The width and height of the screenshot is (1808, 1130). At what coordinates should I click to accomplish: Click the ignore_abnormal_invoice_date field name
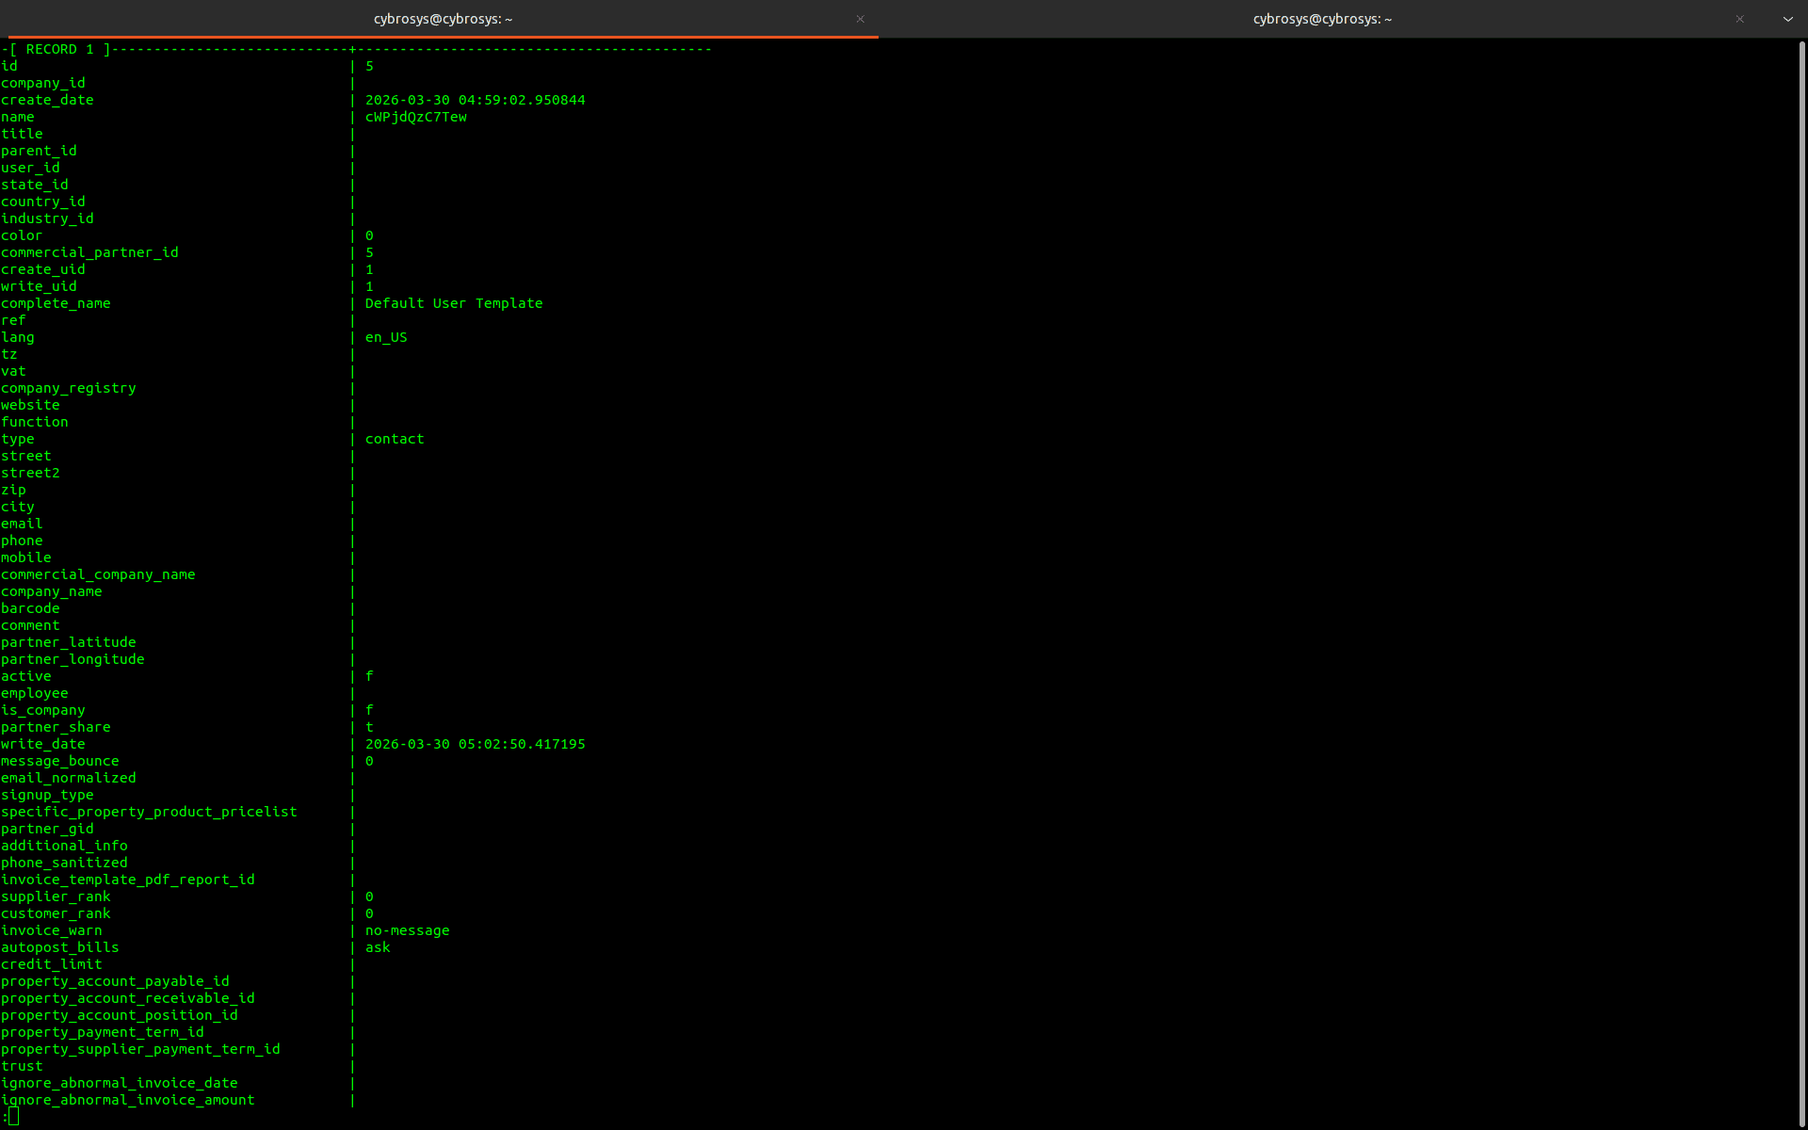tap(120, 1083)
